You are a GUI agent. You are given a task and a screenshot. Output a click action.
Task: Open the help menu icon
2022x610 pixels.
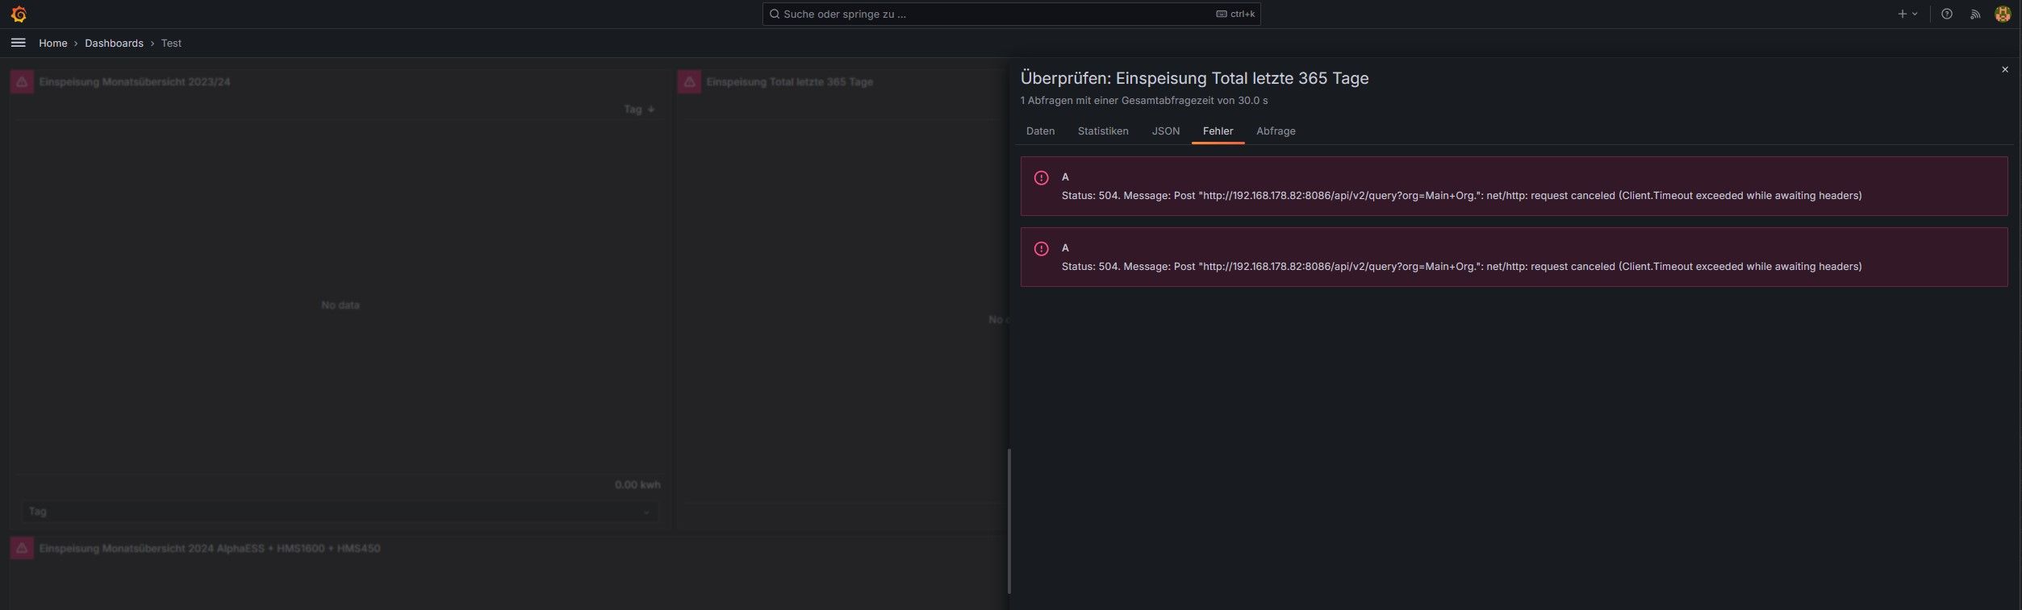pyautogui.click(x=1946, y=15)
